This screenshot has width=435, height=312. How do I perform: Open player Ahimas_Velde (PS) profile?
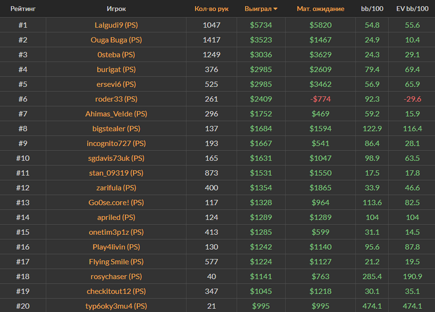click(x=116, y=114)
